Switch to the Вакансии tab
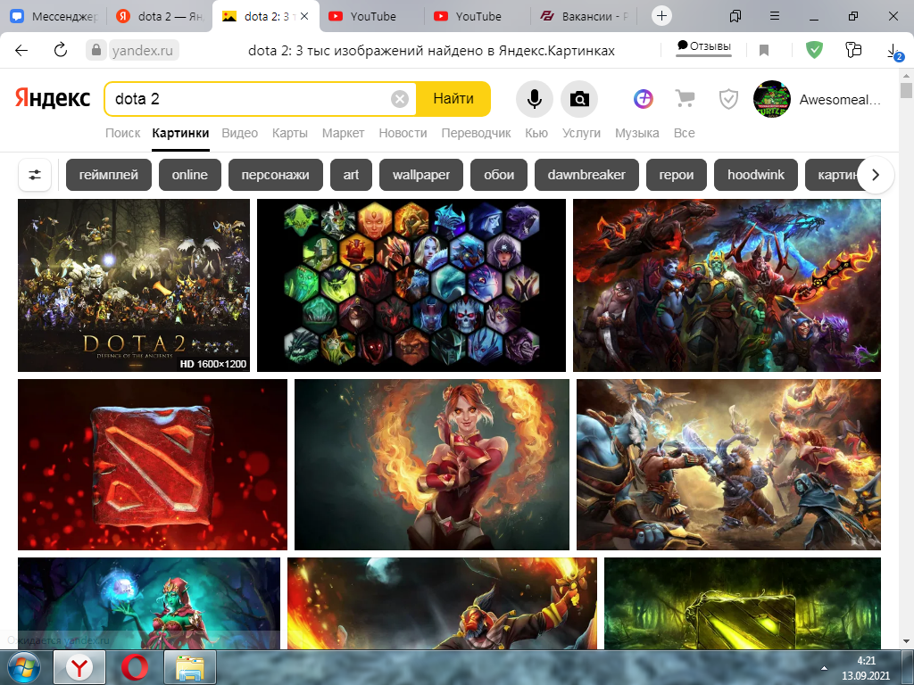 coord(584,16)
